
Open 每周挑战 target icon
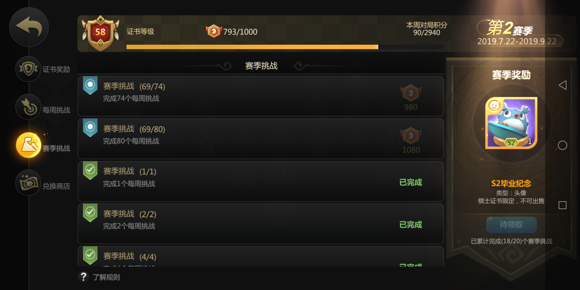pyautogui.click(x=28, y=107)
